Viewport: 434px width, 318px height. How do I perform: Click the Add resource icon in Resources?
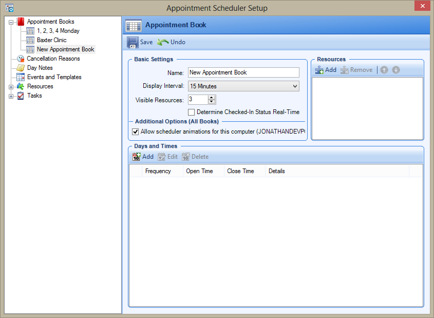click(319, 70)
